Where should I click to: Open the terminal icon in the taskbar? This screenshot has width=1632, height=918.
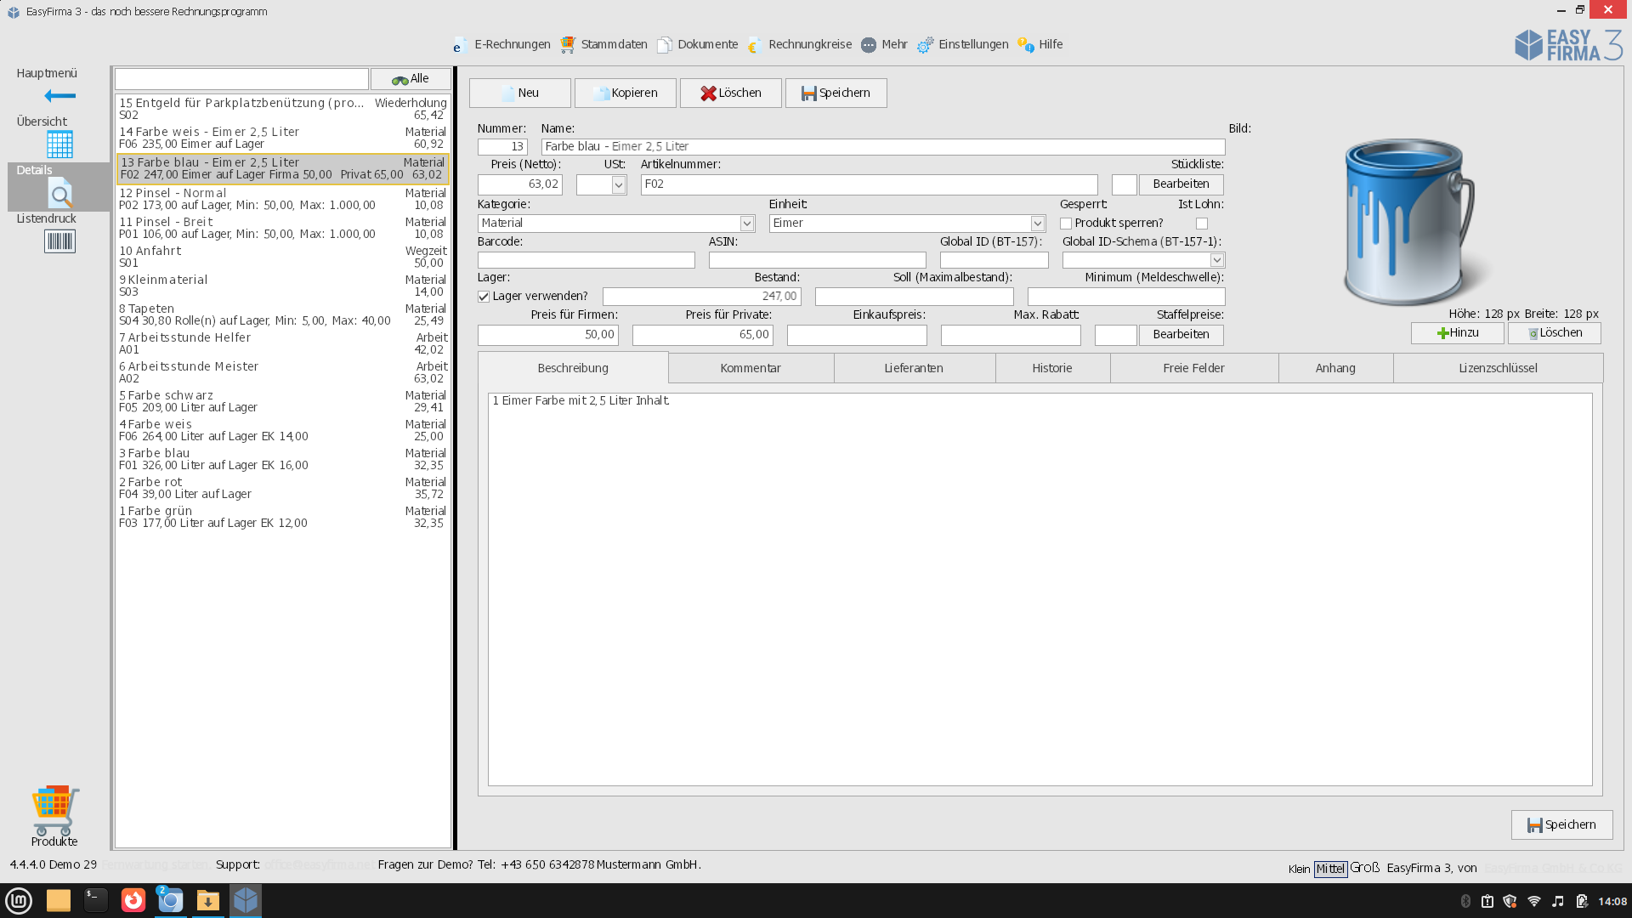(95, 900)
